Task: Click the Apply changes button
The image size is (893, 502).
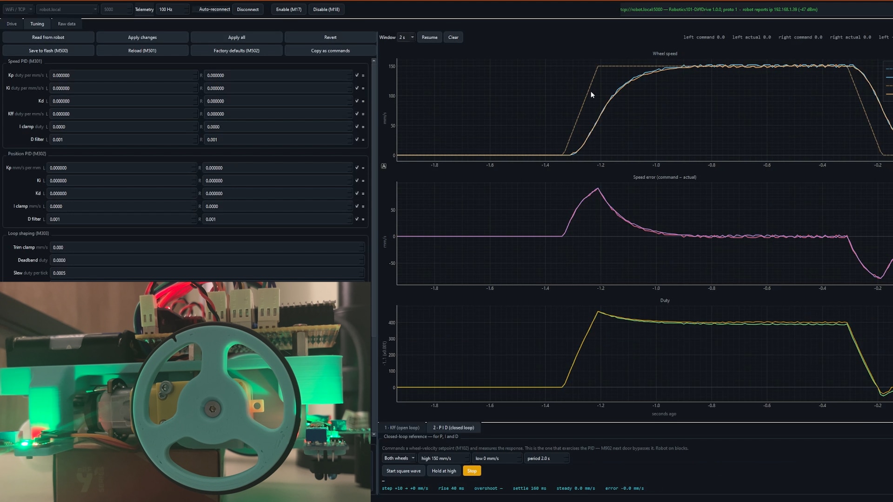Action: pos(142,37)
